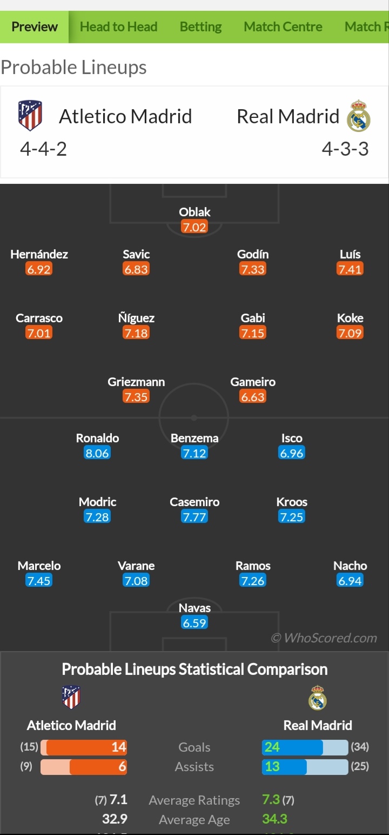
Task: Click the Real Madrid crest in lineup header
Action: coord(359,116)
